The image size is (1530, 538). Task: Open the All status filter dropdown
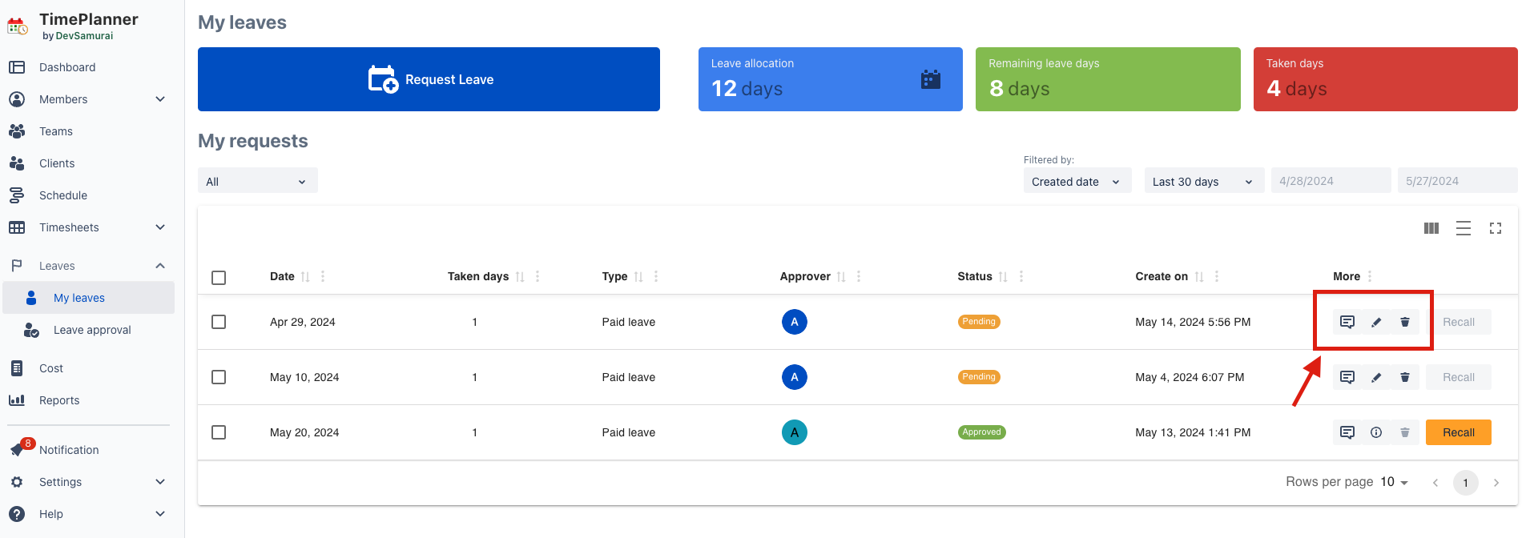[x=257, y=181]
